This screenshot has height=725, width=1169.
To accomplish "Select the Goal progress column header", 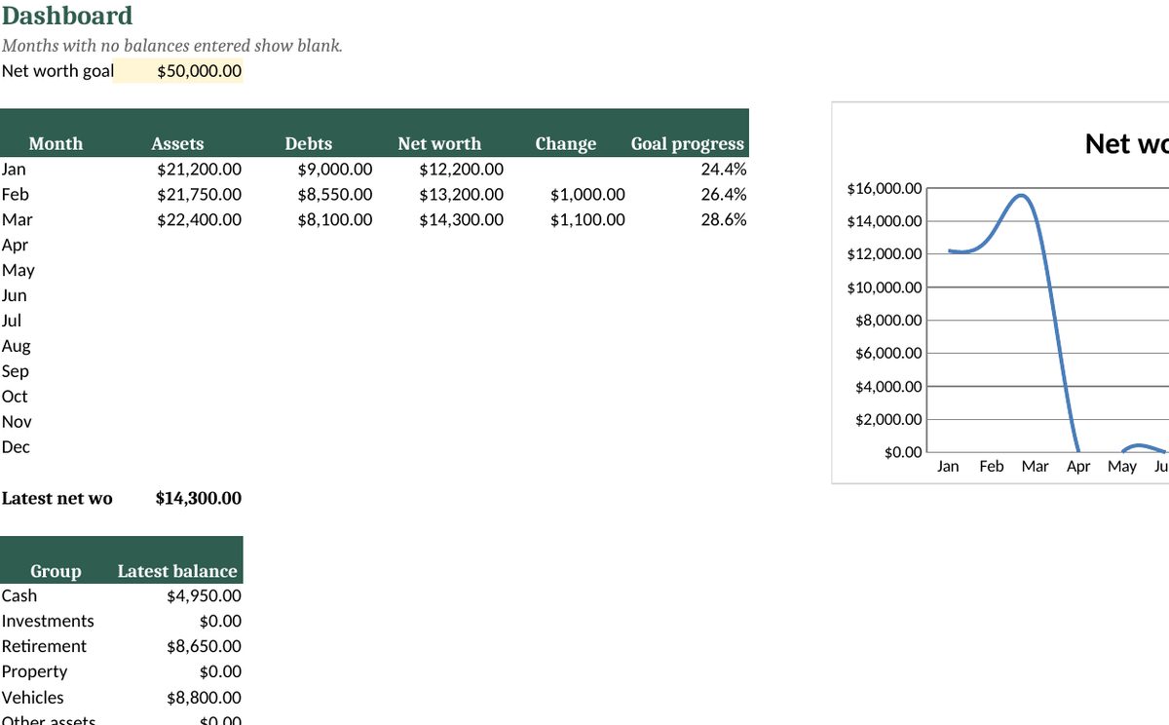I will click(687, 143).
